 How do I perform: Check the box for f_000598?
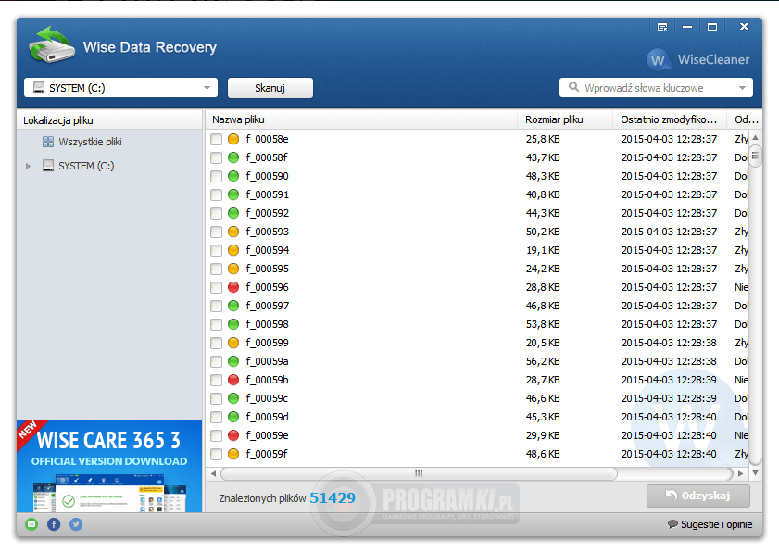click(x=216, y=325)
